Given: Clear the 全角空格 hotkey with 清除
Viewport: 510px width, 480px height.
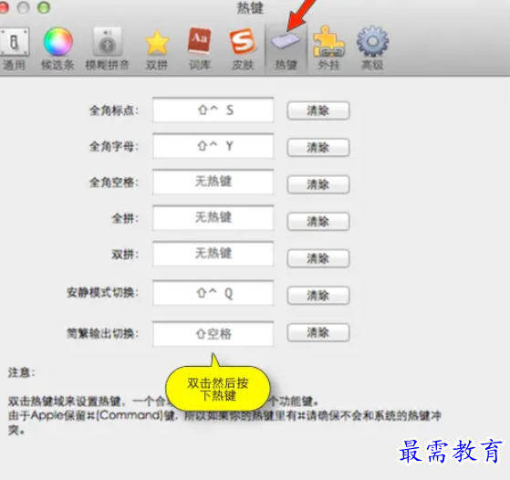Looking at the screenshot, I should [x=318, y=184].
